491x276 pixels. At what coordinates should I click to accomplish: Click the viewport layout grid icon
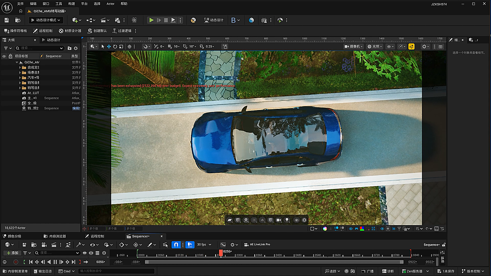[x=440, y=46]
